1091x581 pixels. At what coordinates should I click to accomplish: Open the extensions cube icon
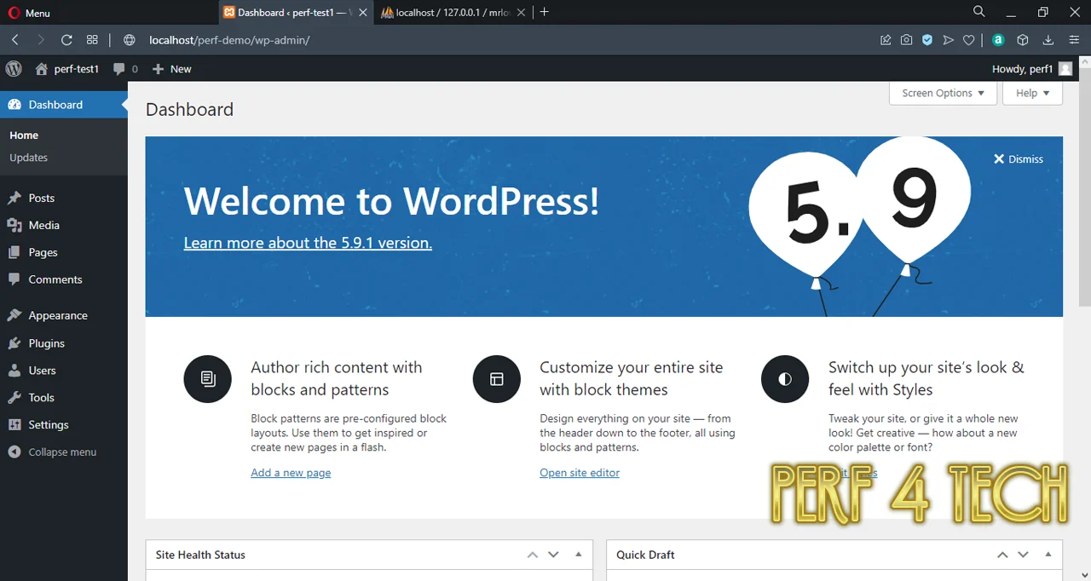point(1023,40)
